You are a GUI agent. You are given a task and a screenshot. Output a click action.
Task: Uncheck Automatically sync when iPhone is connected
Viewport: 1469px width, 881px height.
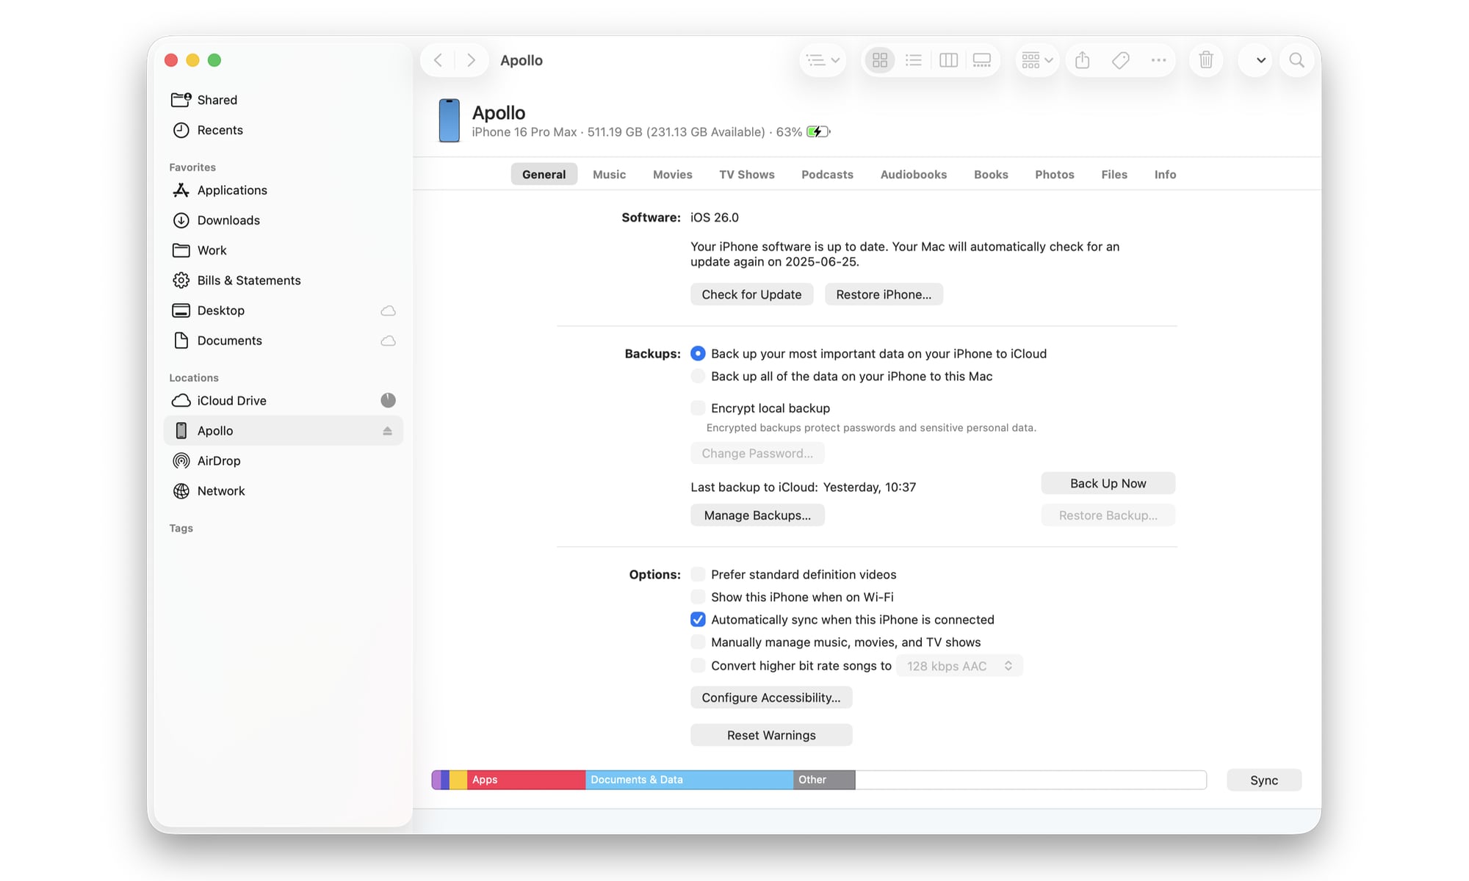[x=698, y=620]
